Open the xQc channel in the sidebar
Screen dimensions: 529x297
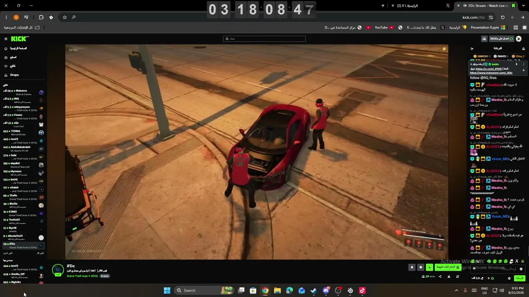tap(23, 125)
